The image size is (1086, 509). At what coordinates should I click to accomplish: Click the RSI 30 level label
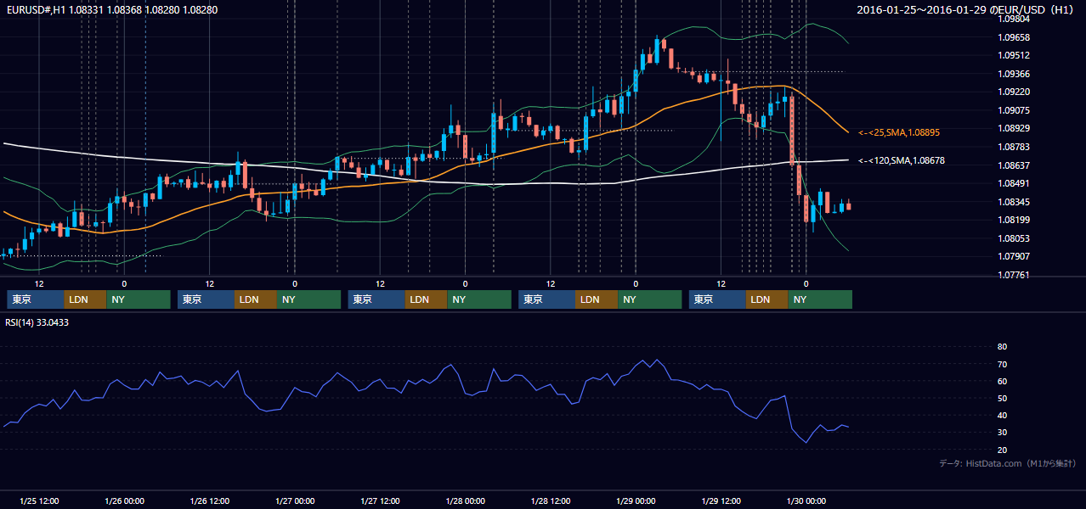click(x=1002, y=433)
